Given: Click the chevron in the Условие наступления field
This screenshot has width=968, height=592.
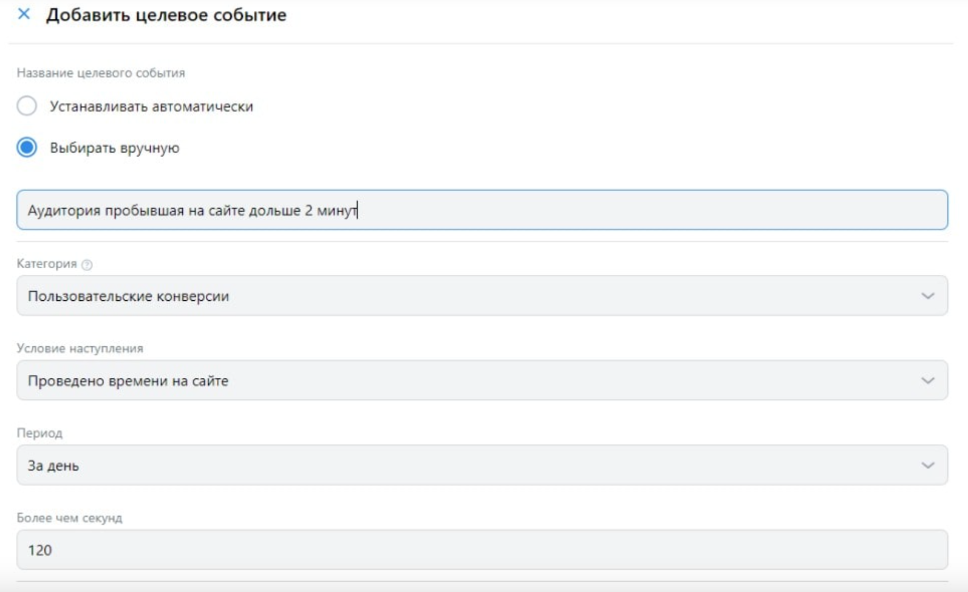Looking at the screenshot, I should (x=927, y=381).
